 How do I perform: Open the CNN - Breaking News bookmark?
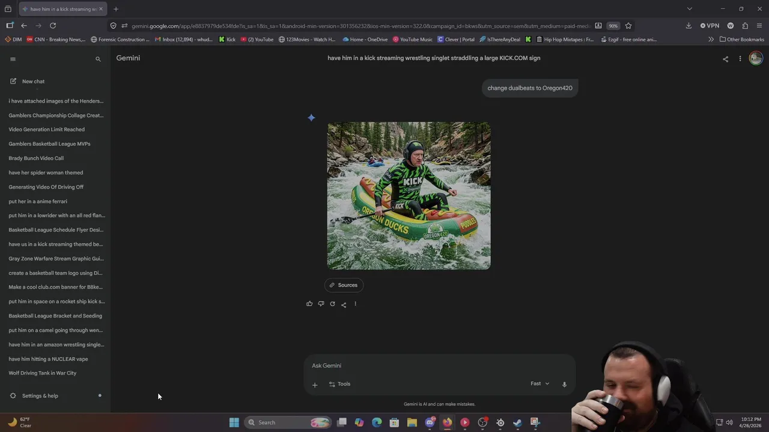[x=56, y=40]
